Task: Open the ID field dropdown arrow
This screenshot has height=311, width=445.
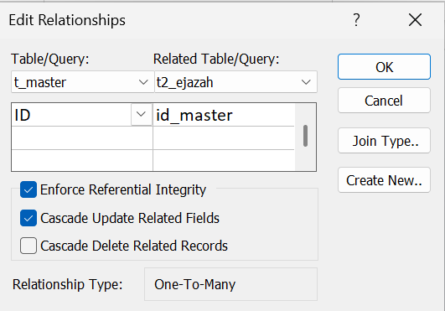Action: click(x=141, y=115)
